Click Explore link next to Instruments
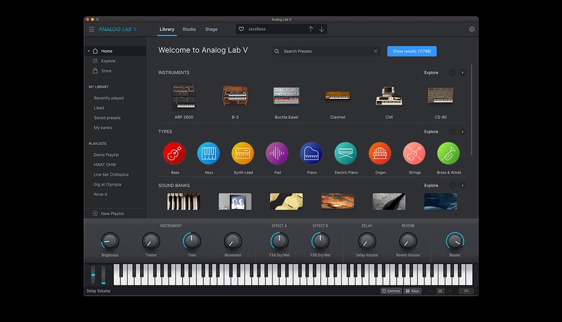This screenshot has width=562, height=322. (431, 72)
